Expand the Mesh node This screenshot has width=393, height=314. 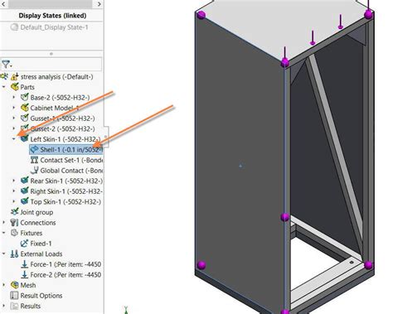(x=4, y=285)
